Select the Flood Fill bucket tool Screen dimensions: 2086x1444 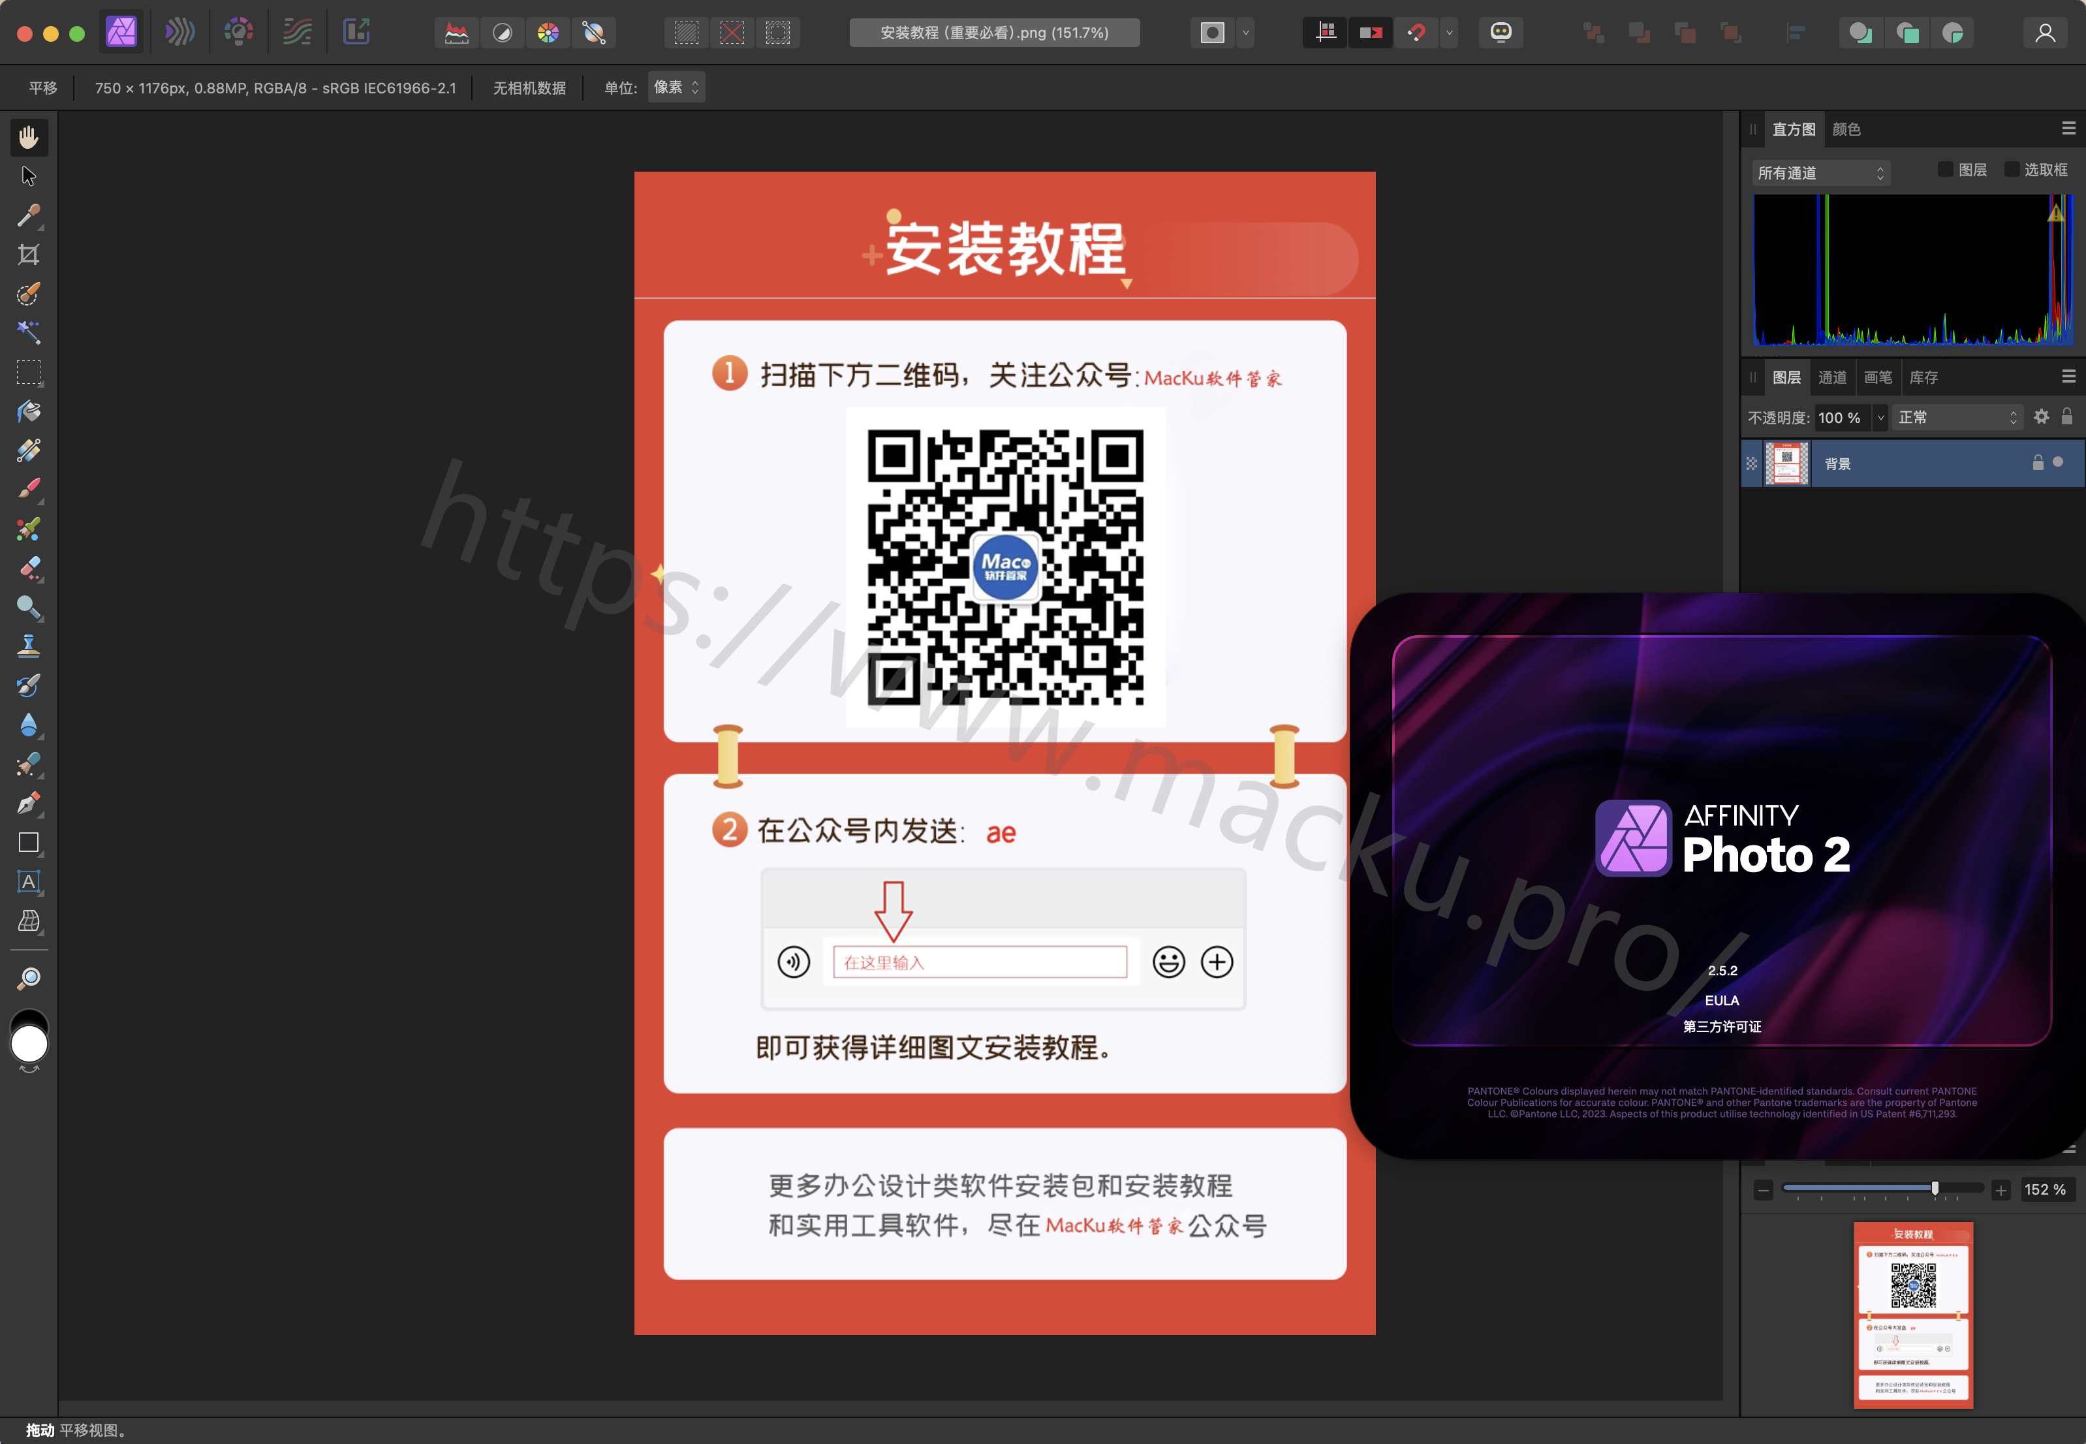pyautogui.click(x=29, y=412)
